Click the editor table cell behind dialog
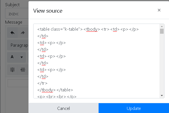 point(17,83)
